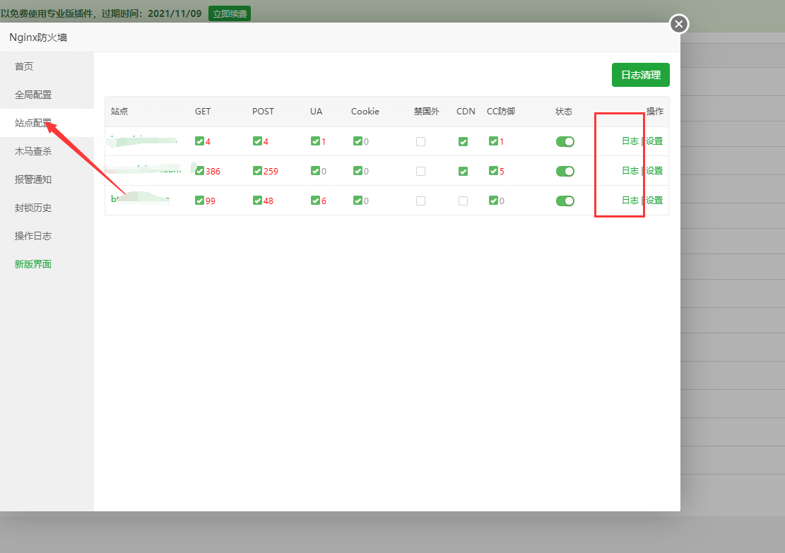
Task: Turn off the 状态 switch in the GET 386 row
Action: pos(565,171)
